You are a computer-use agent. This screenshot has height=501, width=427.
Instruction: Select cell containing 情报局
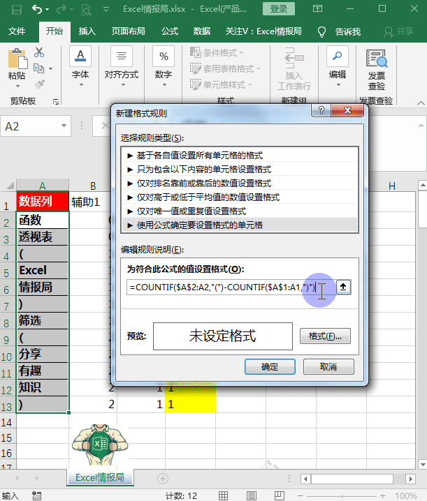click(x=43, y=287)
